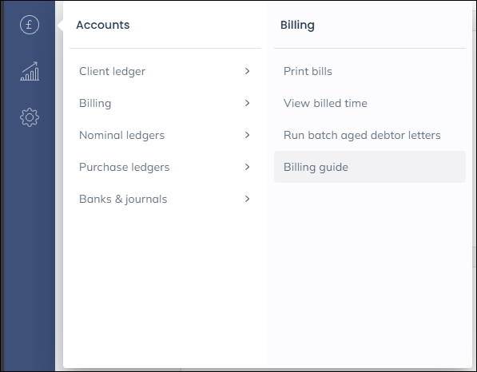Open the highlighted Billing guide entry

coord(370,167)
